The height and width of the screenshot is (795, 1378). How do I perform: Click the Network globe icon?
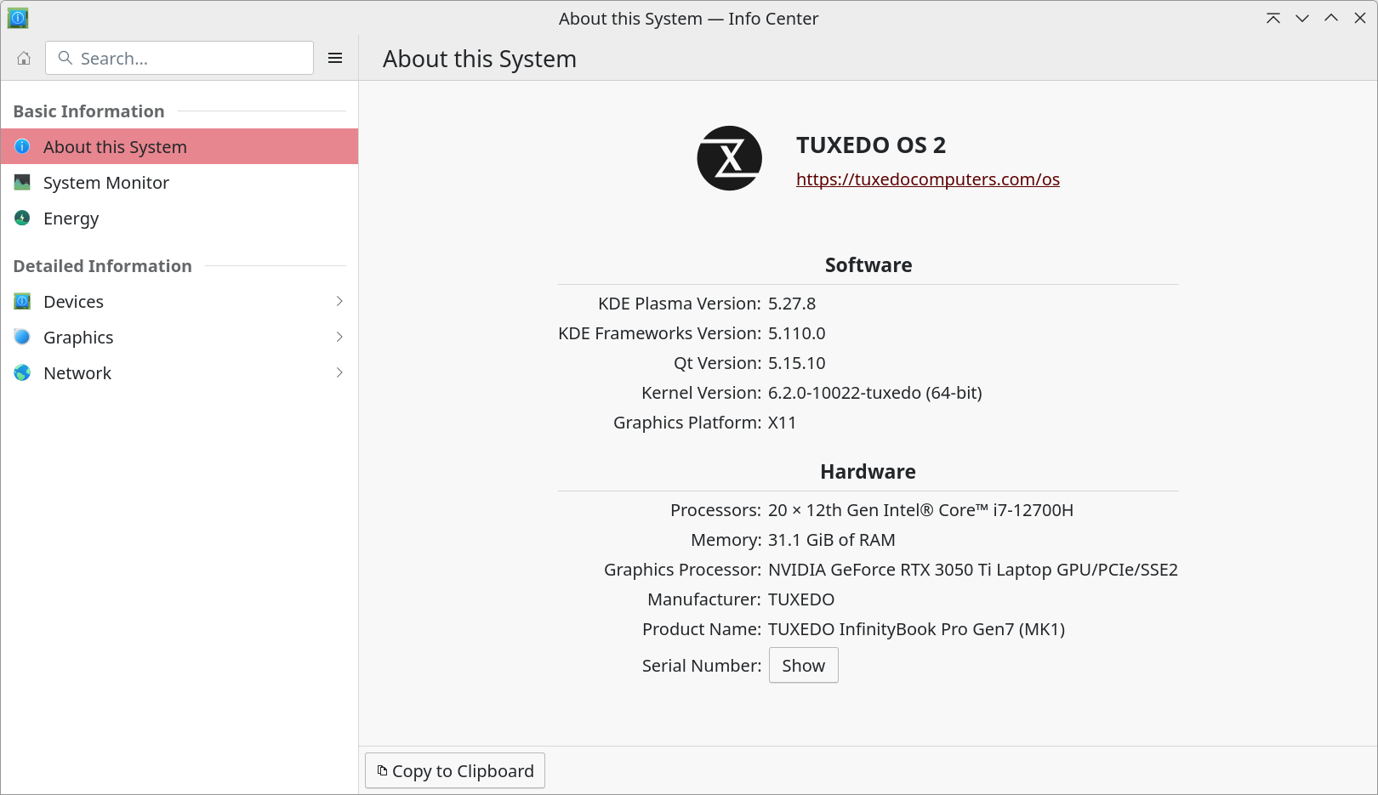tap(22, 372)
